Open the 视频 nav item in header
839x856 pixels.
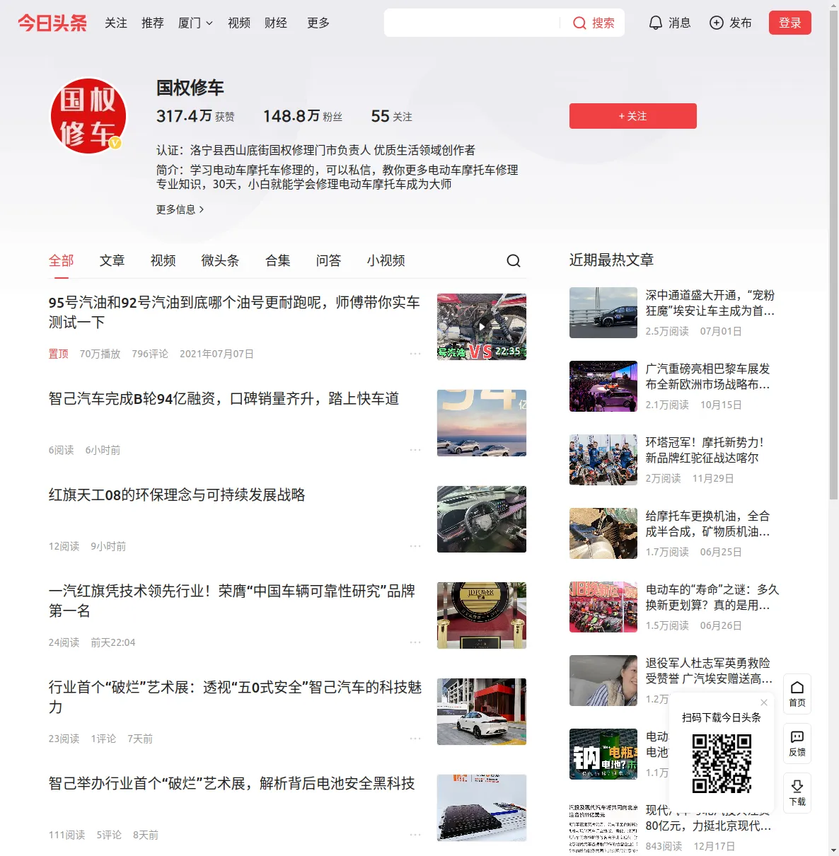tap(239, 23)
